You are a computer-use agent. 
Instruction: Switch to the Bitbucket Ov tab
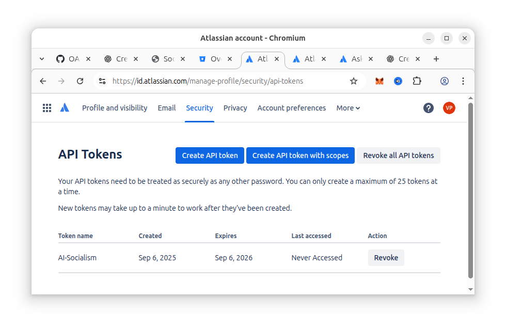tap(210, 59)
